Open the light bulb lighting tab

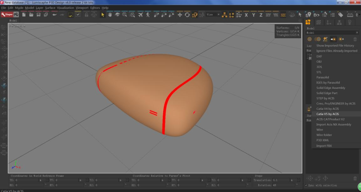[x=350, y=22]
